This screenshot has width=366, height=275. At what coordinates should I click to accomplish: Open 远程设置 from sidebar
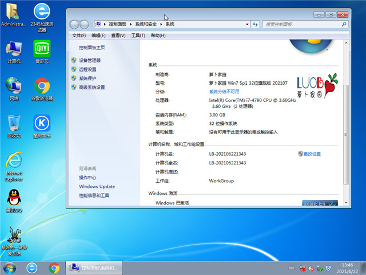pyautogui.click(x=87, y=69)
